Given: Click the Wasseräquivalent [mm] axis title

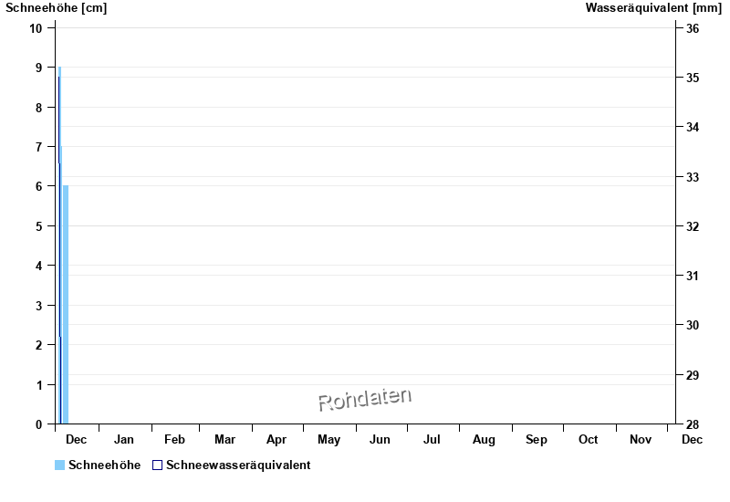Looking at the screenshot, I should point(653,8).
